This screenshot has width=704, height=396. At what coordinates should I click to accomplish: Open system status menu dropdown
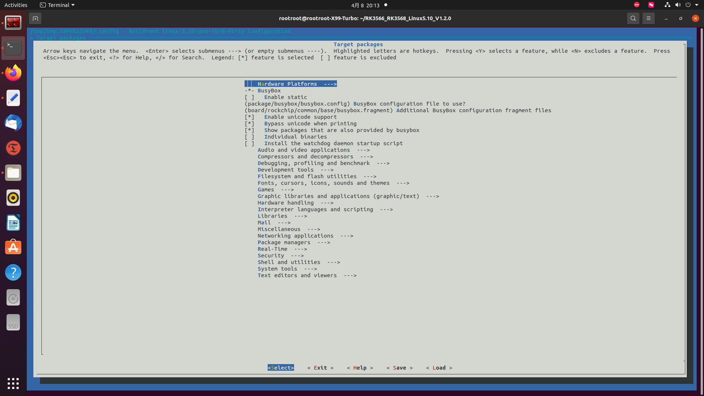click(x=696, y=5)
